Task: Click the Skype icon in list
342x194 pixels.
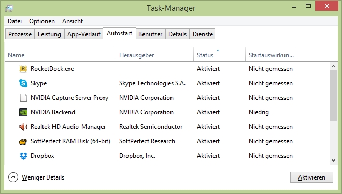Action: pos(23,83)
